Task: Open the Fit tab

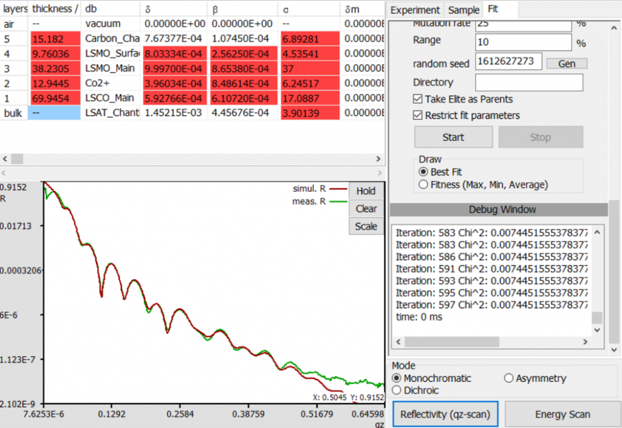Action: click(x=493, y=10)
